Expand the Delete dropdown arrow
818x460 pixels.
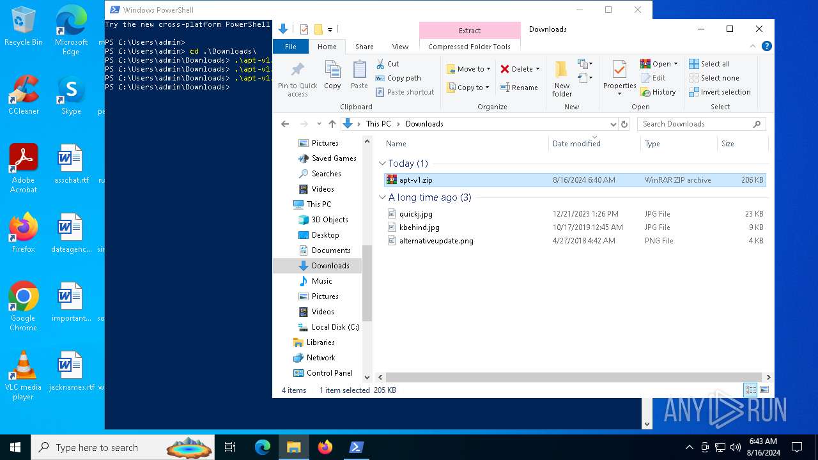[x=537, y=69]
